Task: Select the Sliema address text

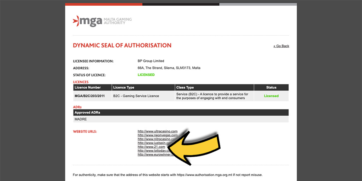Action: tap(169, 68)
